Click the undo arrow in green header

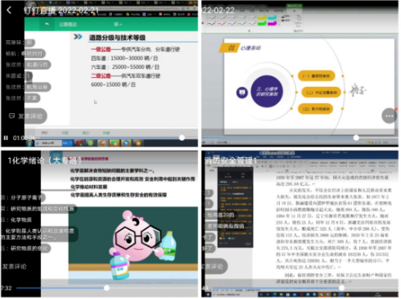[x=47, y=25]
